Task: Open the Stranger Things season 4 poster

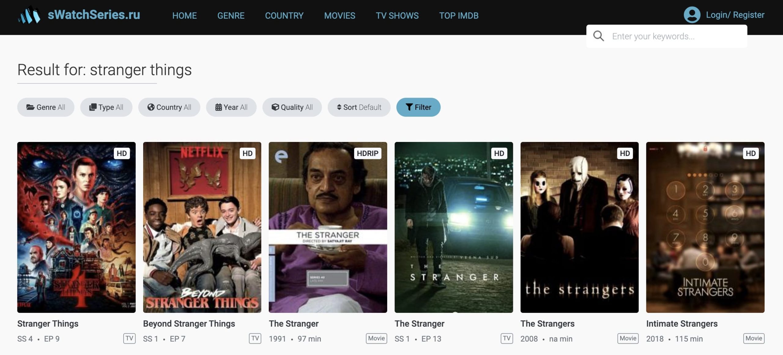Action: (76, 227)
